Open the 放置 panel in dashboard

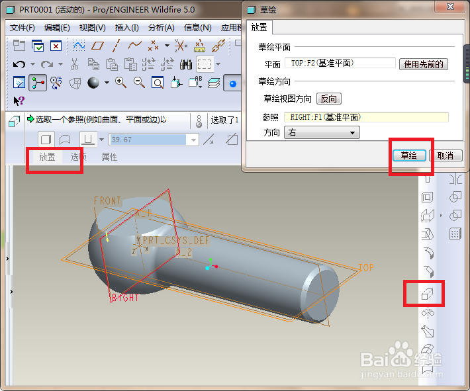(47, 157)
